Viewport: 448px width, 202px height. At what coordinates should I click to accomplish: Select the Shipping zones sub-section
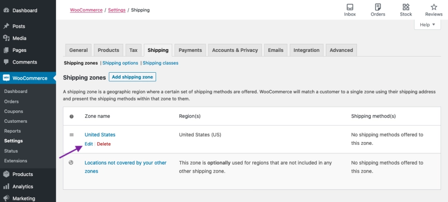point(81,63)
